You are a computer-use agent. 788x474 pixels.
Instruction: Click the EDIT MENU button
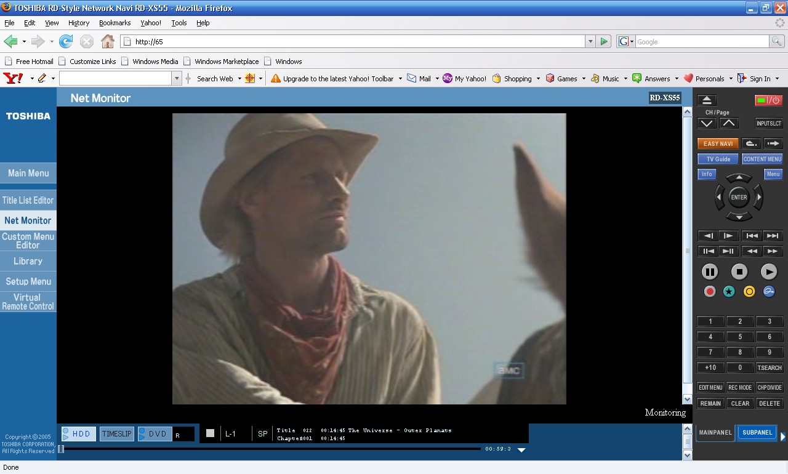pyautogui.click(x=710, y=388)
